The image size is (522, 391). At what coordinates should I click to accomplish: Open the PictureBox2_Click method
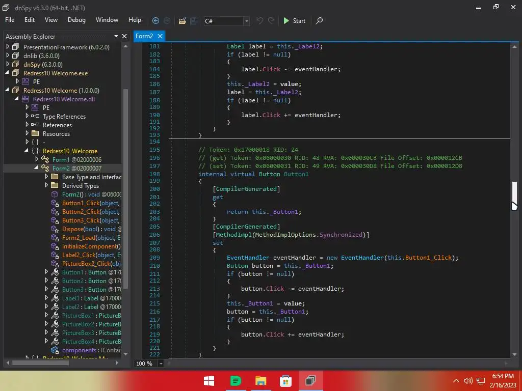pos(91,263)
